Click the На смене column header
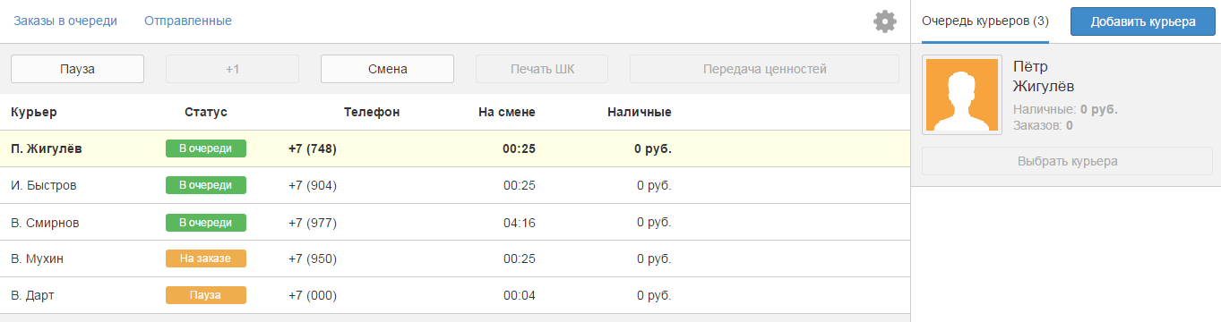Viewport: 1221px width, 322px height. (x=507, y=112)
